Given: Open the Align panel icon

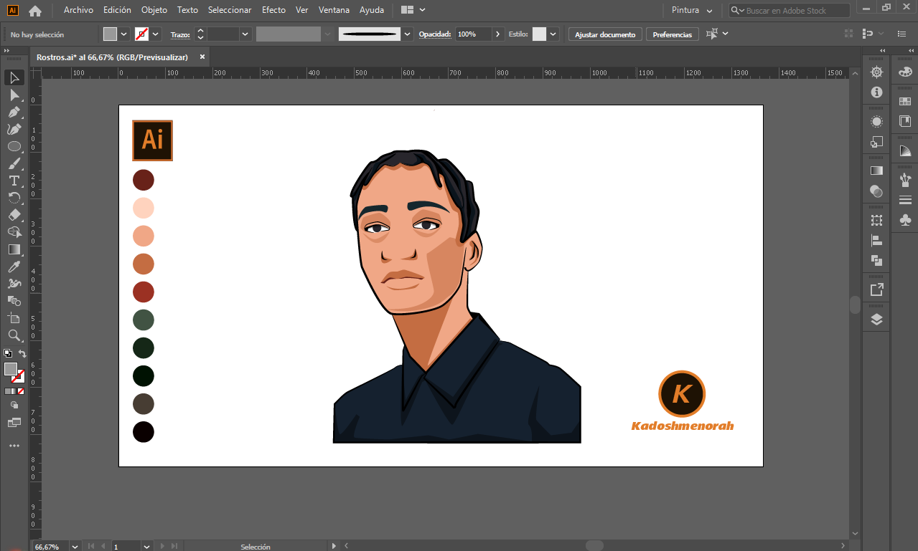Looking at the screenshot, I should (876, 241).
